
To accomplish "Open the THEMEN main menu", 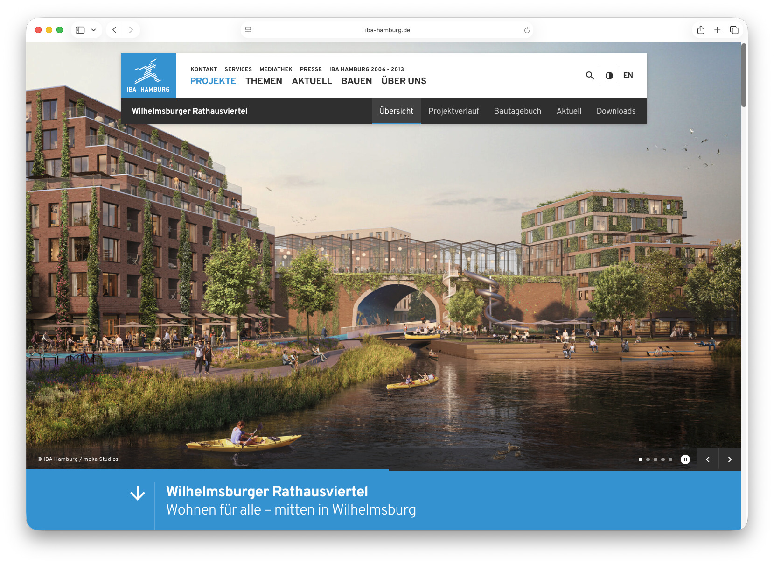I will click(264, 81).
